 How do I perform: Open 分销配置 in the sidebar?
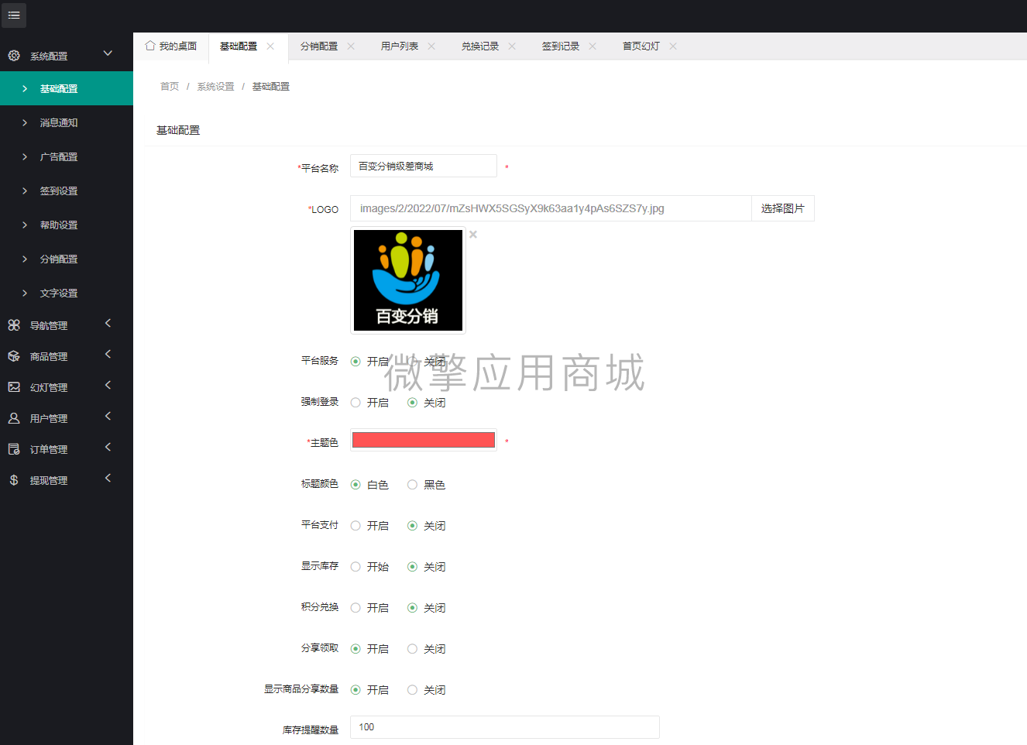(x=67, y=259)
